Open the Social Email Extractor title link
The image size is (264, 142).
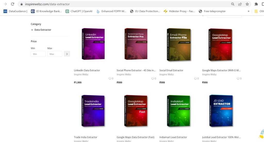171,70
